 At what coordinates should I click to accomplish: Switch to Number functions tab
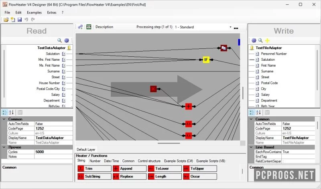pyautogui.click(x=95, y=161)
